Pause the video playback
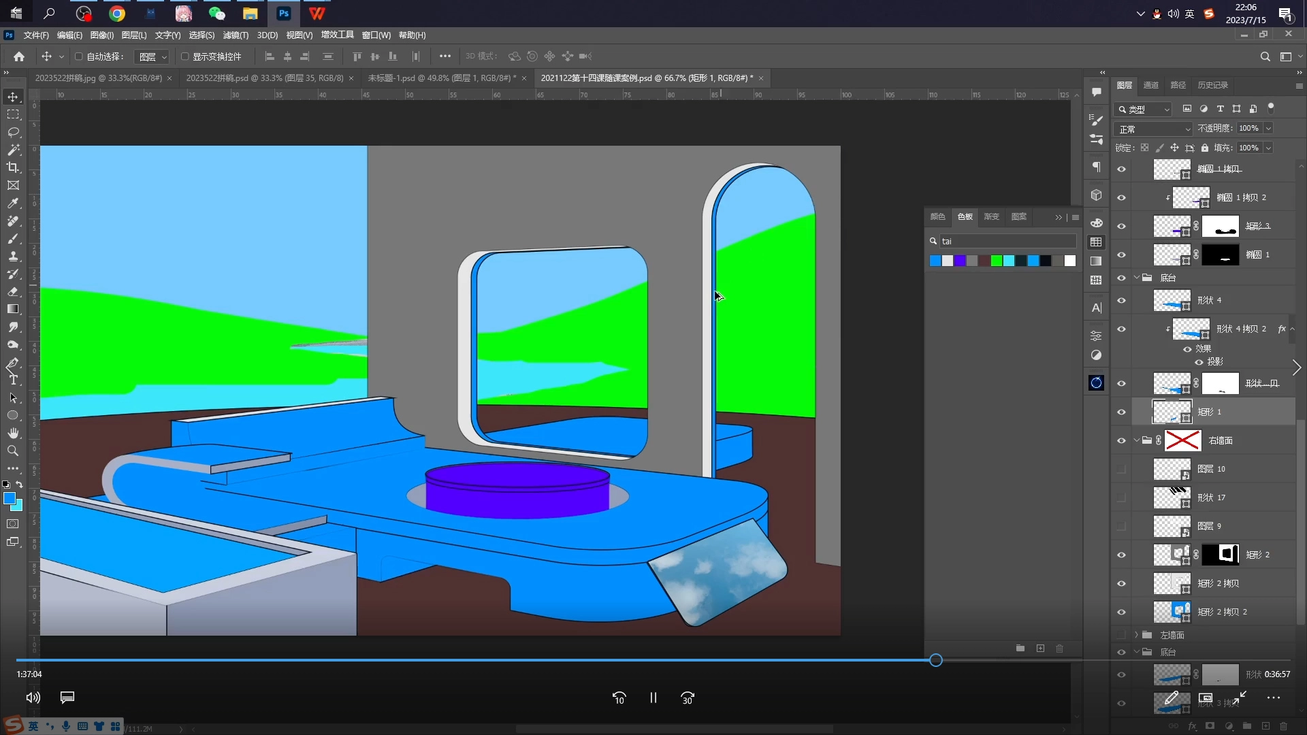 (653, 698)
